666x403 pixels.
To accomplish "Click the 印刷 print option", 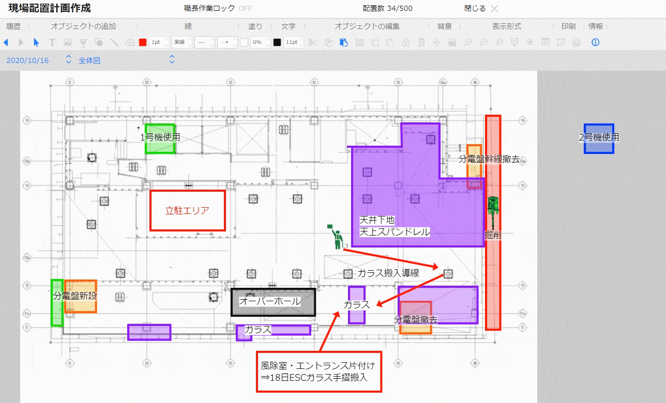I will 568,26.
